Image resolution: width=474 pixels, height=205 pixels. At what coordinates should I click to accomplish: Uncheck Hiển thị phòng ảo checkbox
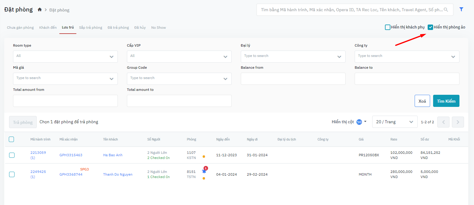[430, 27]
